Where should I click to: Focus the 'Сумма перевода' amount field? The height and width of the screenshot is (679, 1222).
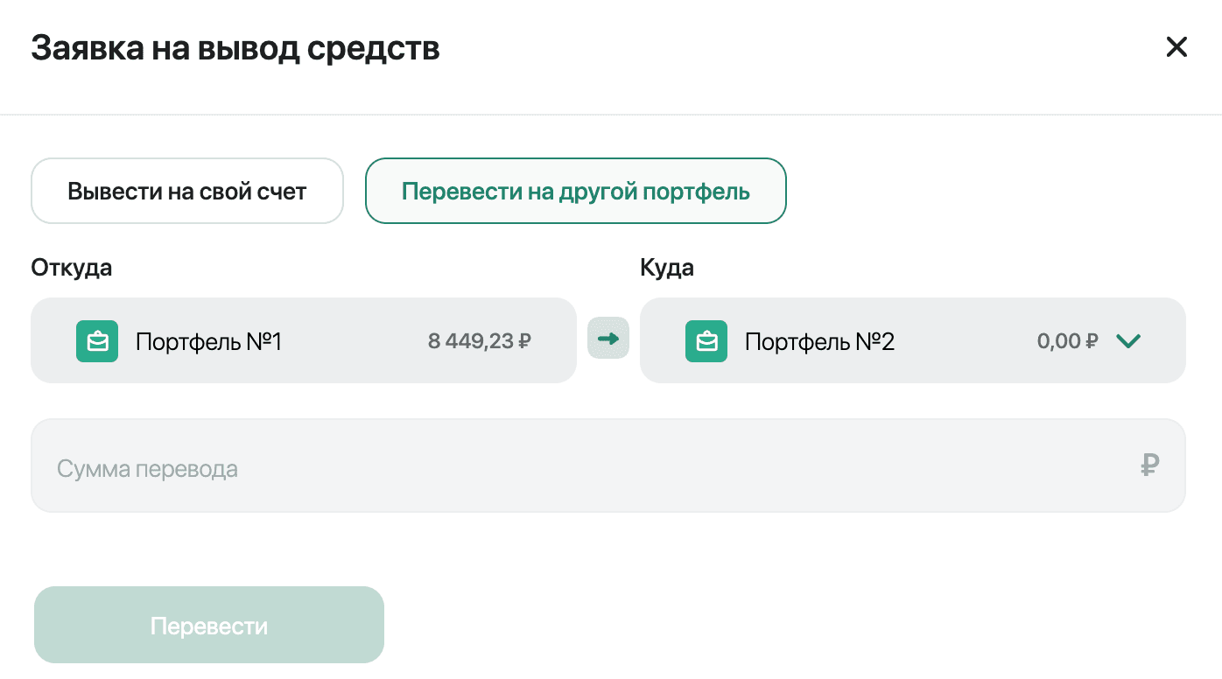(x=608, y=465)
